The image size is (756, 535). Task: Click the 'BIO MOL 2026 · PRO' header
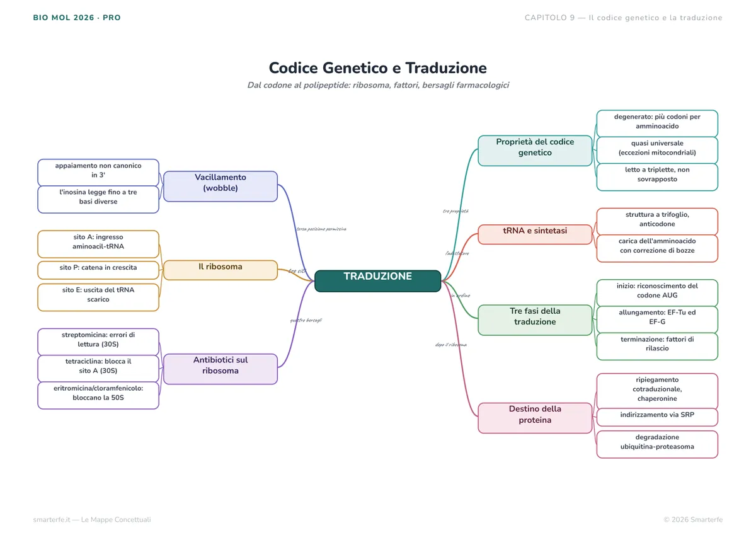click(x=77, y=18)
